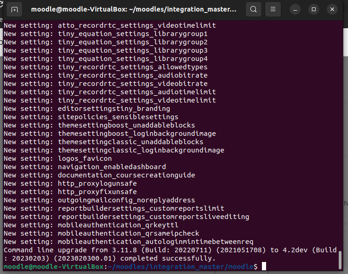Minimize the terminal window
This screenshot has width=348, height=274.
[295, 9]
